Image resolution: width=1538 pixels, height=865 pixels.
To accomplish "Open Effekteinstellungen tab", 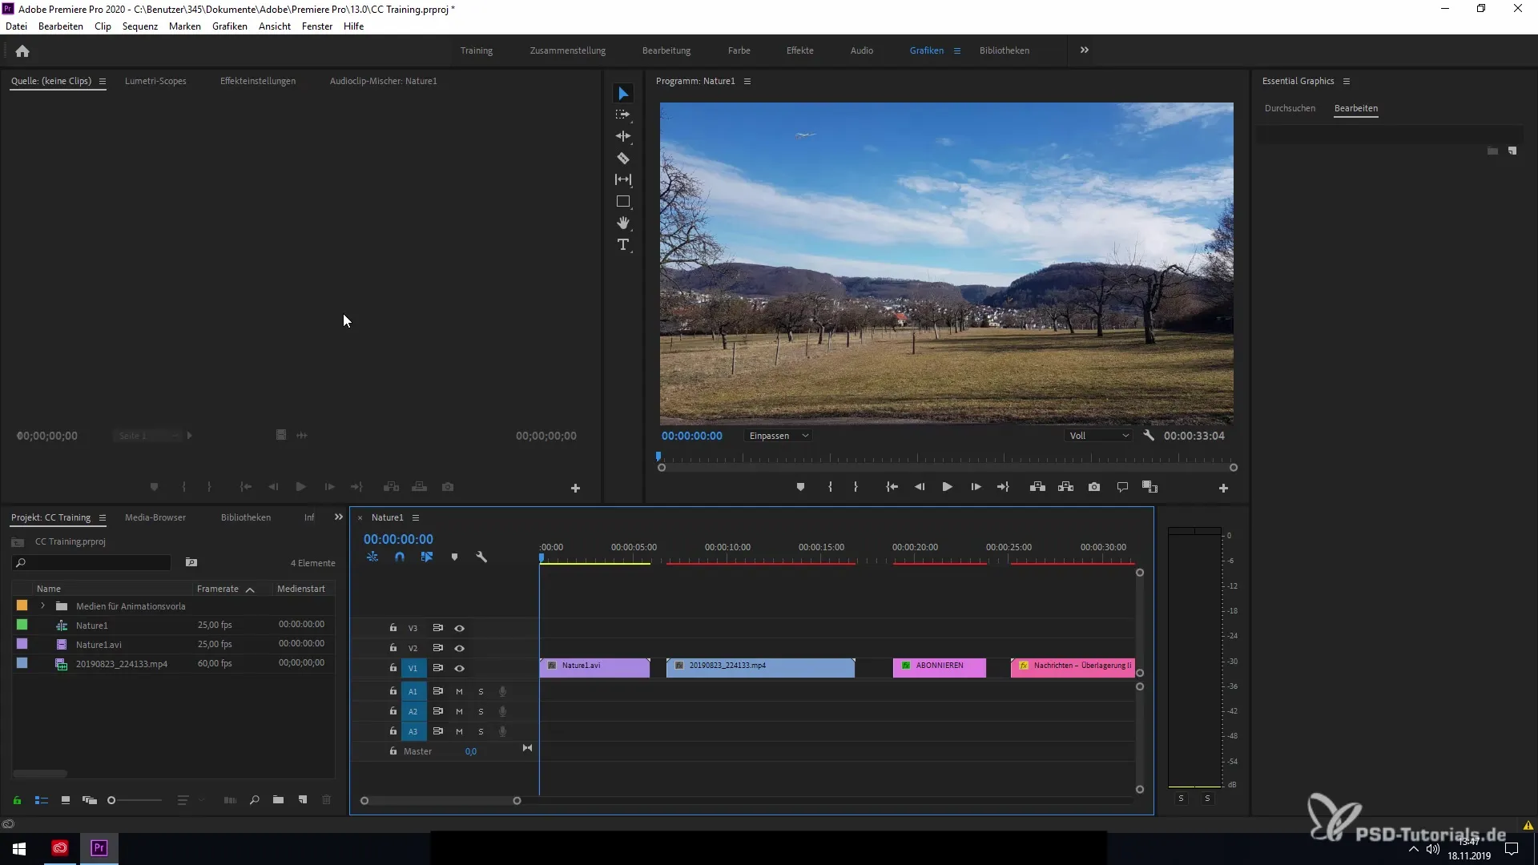I will [x=258, y=81].
